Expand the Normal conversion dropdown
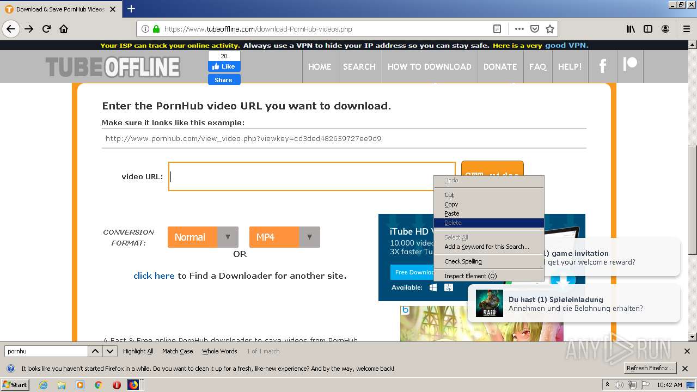 point(203,237)
